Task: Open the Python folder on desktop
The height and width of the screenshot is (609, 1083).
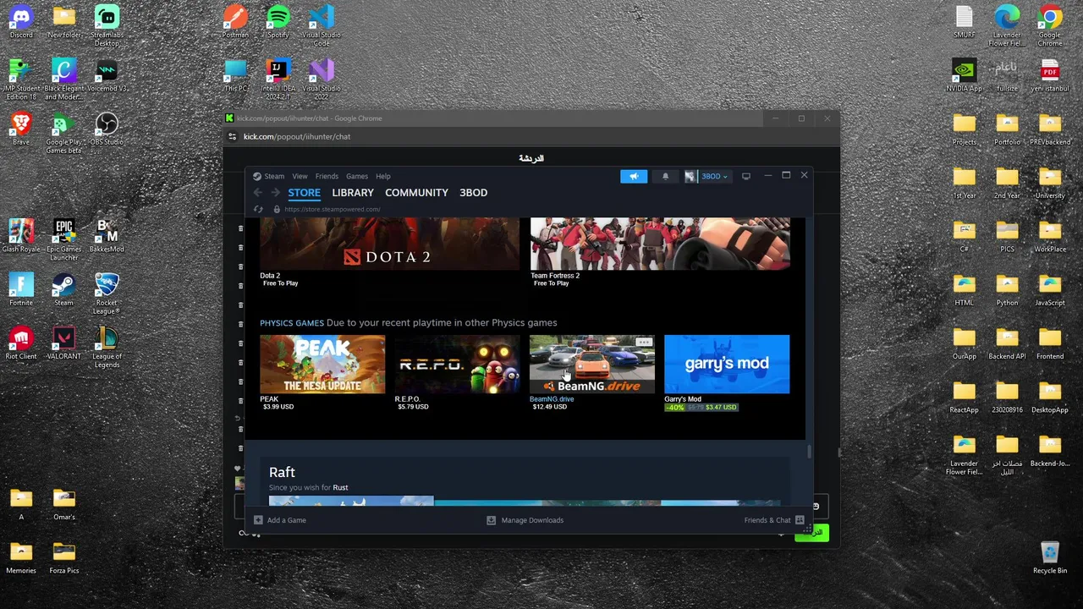Action: 1007,289
